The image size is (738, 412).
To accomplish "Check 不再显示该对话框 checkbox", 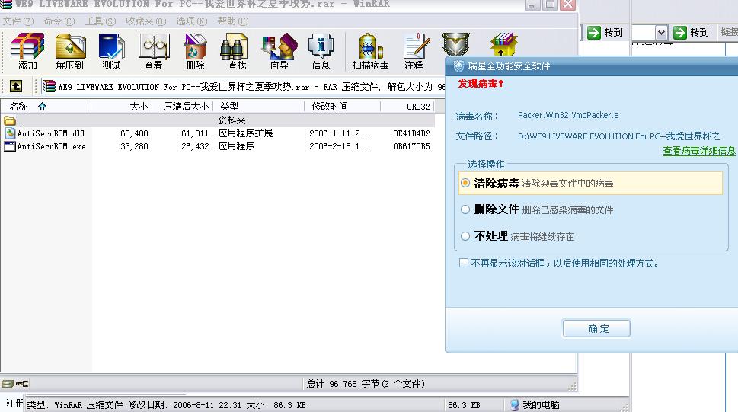I will (464, 263).
